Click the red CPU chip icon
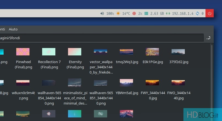 coord(134,13)
